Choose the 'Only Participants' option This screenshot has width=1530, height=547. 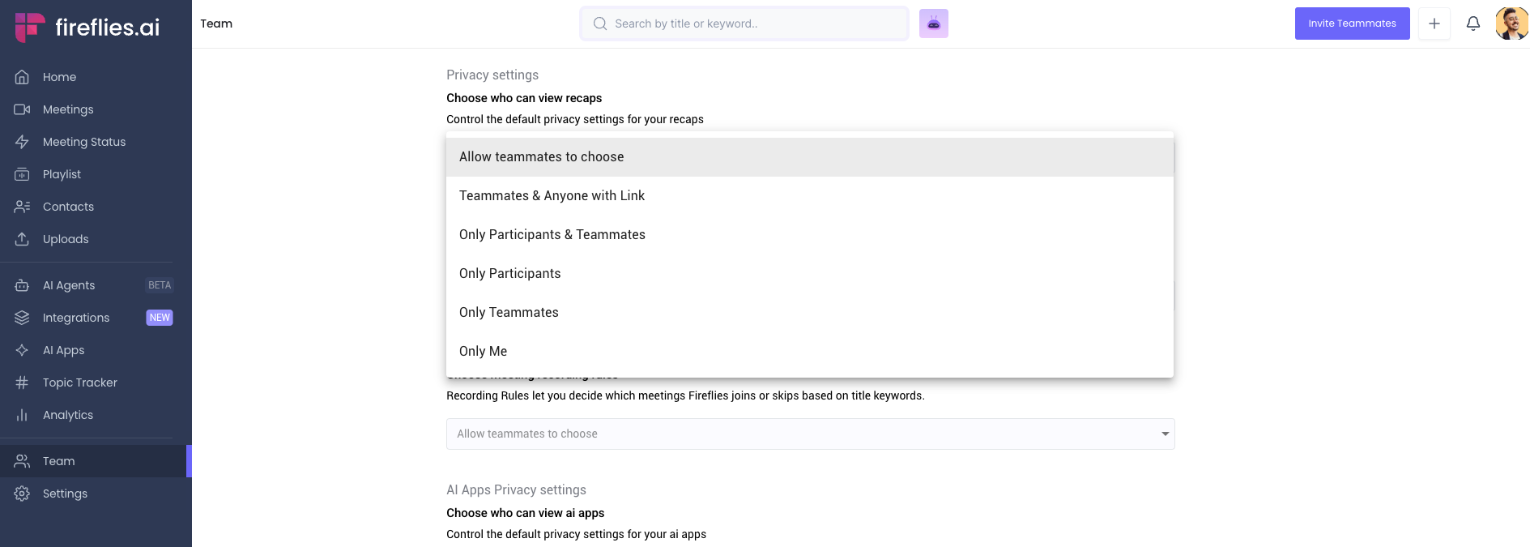coord(810,274)
